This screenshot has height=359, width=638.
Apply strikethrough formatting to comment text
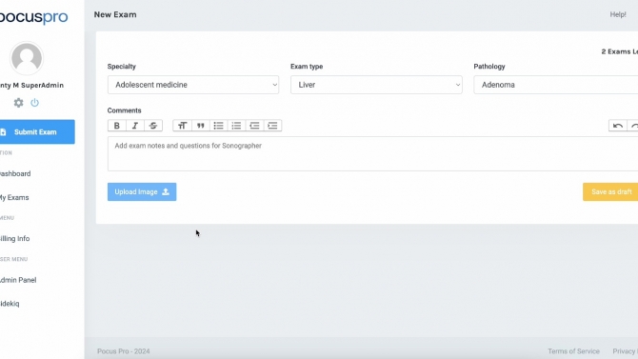click(153, 126)
